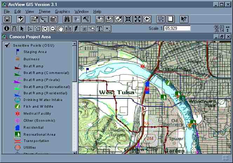Click the Boat Ramp (Commercial) legend label
This screenshot has width=233, height=163.
46,73
